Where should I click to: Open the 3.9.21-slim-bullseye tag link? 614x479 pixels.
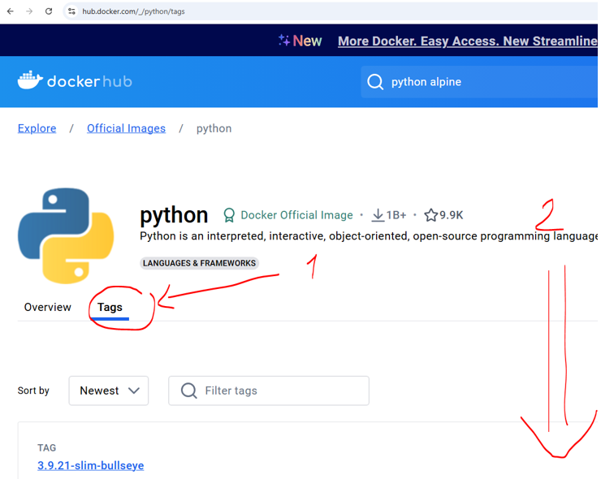click(x=90, y=465)
